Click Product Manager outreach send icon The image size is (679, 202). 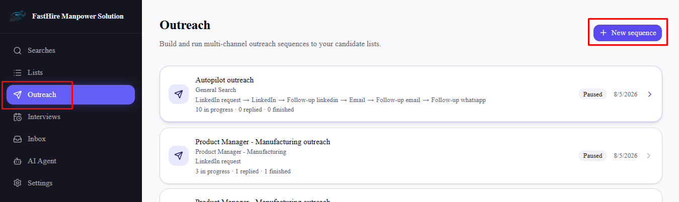(178, 156)
